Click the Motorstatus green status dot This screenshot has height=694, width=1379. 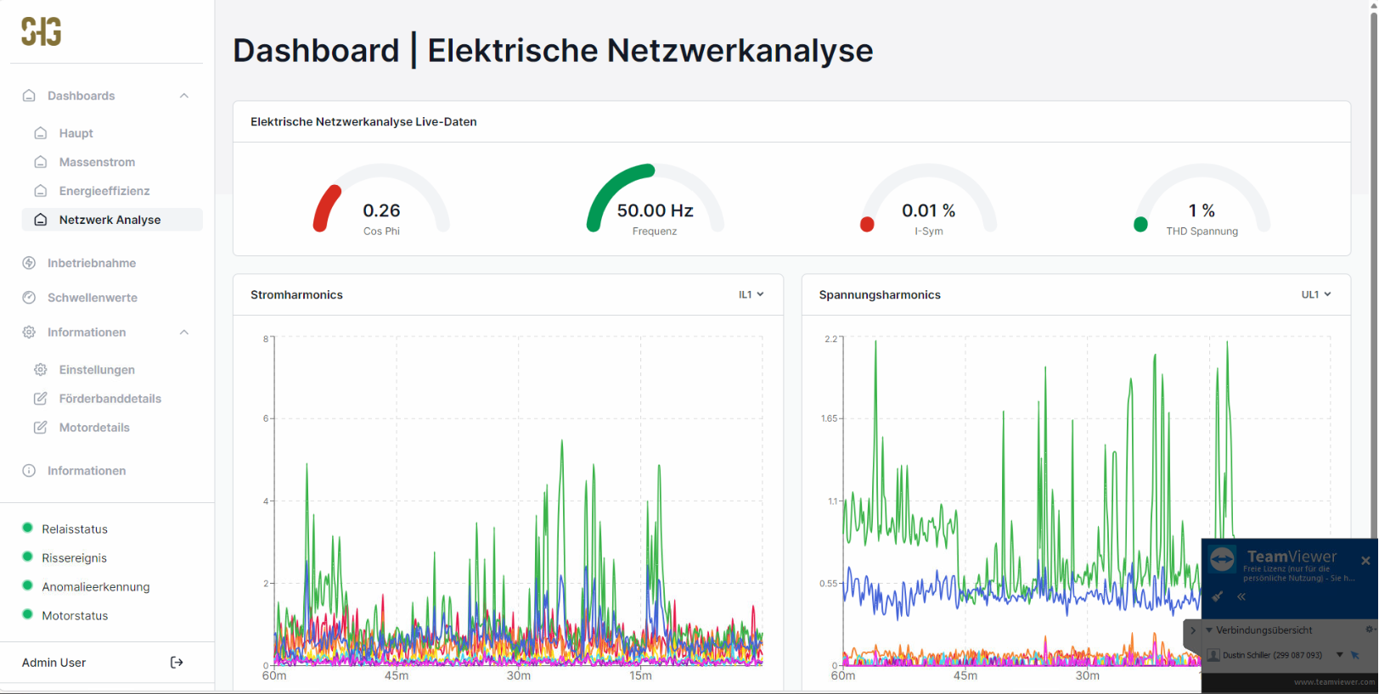coord(27,614)
